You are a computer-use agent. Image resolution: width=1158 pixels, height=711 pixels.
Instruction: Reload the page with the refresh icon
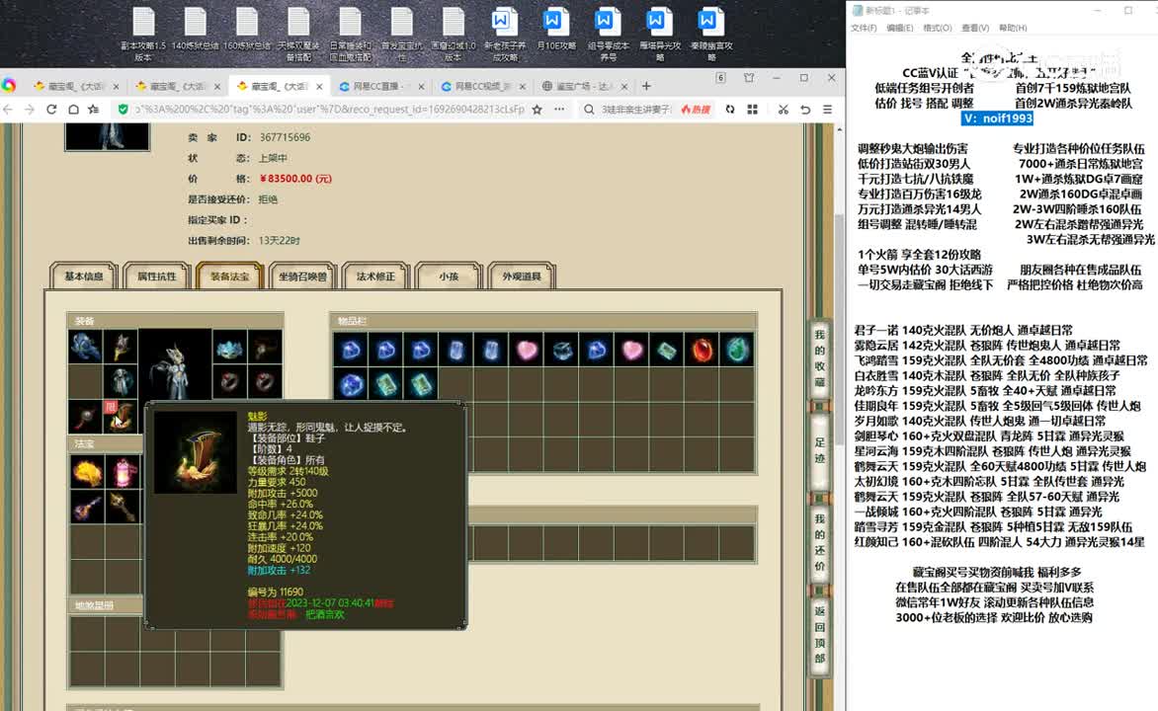(x=51, y=110)
